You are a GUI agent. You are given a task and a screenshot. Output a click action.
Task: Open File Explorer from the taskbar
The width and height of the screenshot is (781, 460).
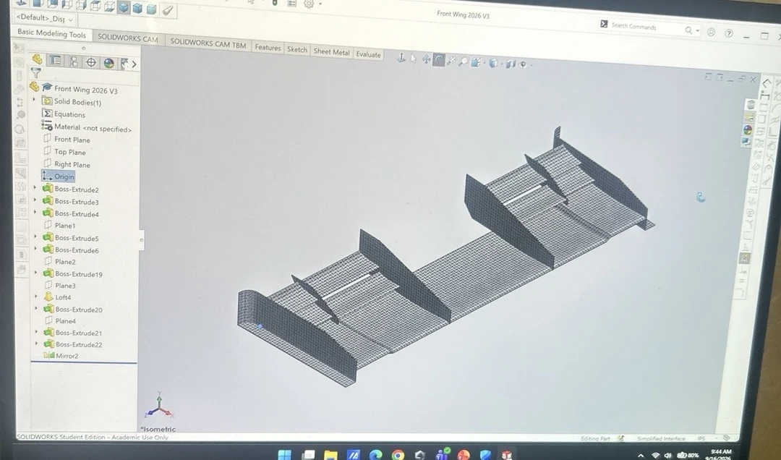pyautogui.click(x=330, y=454)
